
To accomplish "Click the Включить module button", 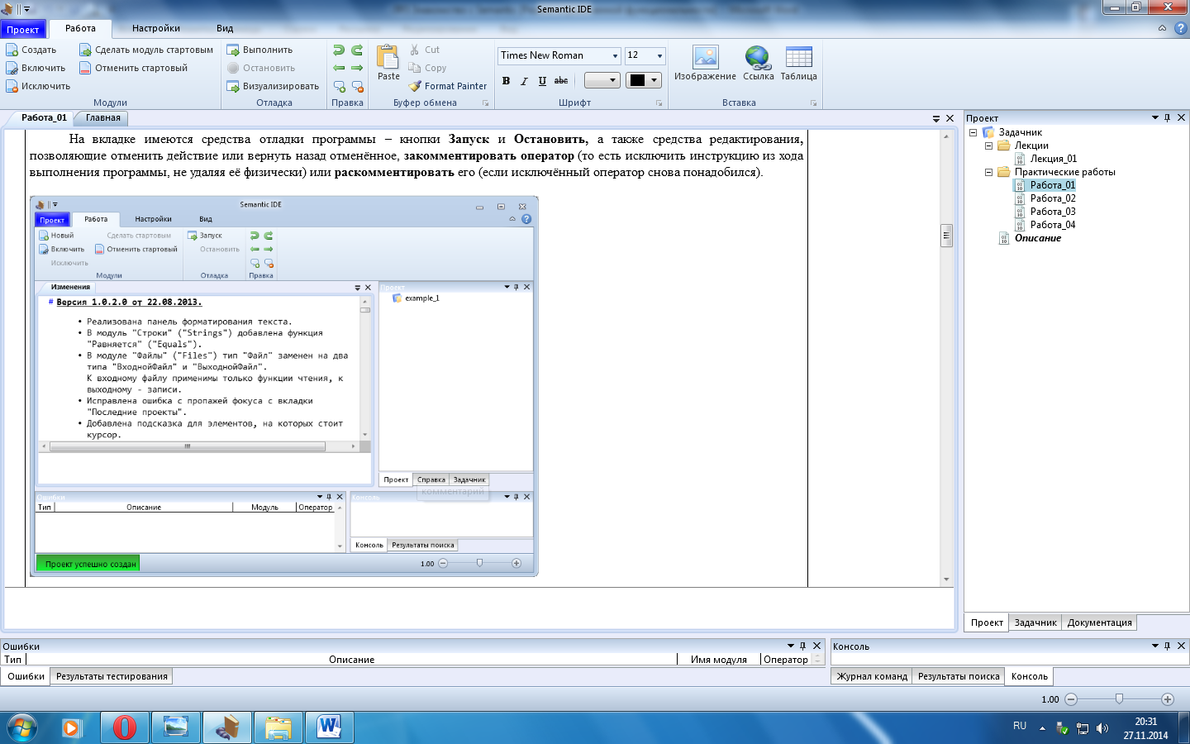I will point(36,68).
